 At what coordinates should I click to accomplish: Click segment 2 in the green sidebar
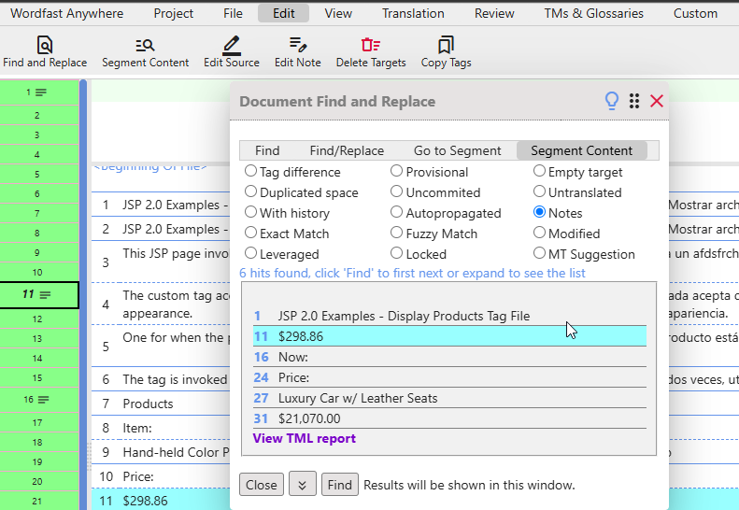[x=39, y=115]
